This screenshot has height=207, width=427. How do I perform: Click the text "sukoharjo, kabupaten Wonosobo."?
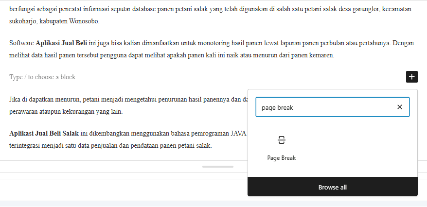(54, 21)
